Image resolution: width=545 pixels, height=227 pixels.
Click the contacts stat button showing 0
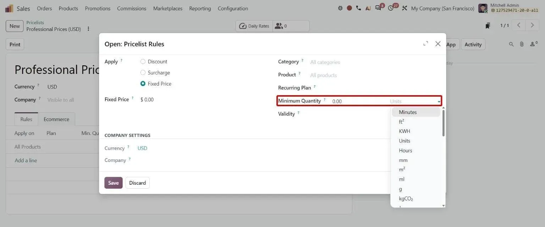pyautogui.click(x=291, y=26)
